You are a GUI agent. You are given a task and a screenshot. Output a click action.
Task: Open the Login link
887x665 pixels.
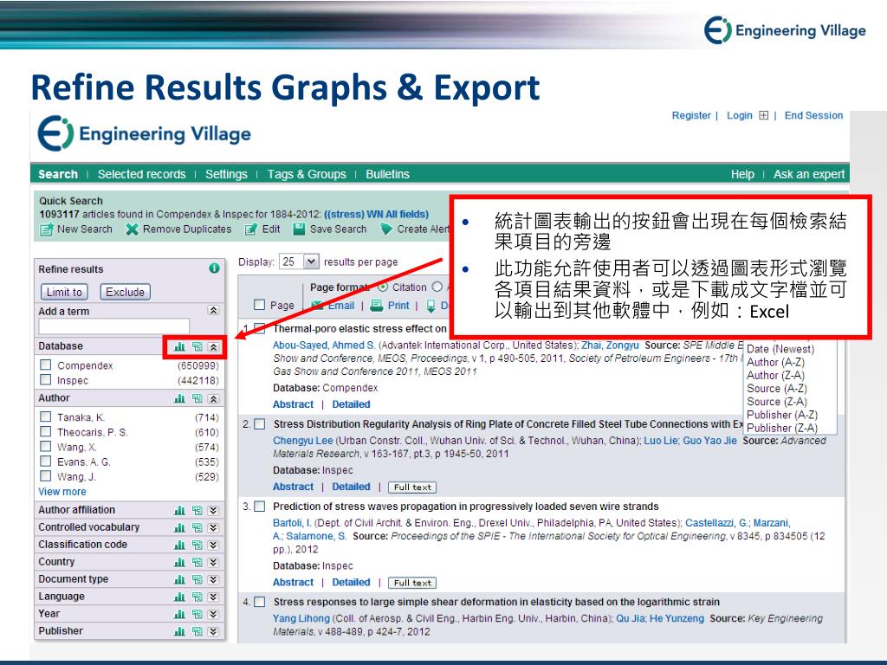(x=740, y=115)
